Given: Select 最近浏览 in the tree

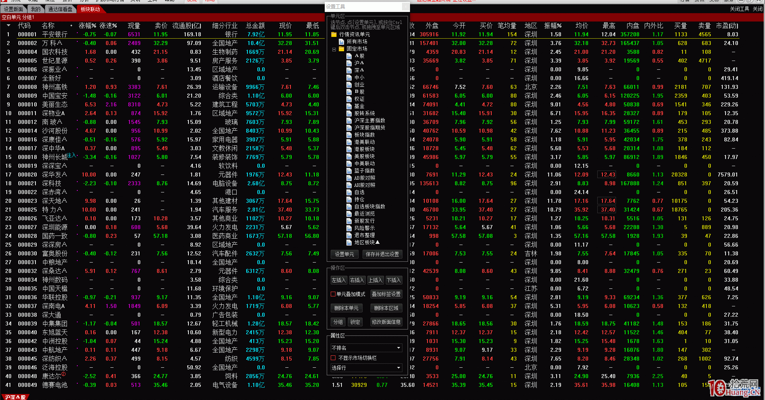Looking at the screenshot, I should pos(365,214).
